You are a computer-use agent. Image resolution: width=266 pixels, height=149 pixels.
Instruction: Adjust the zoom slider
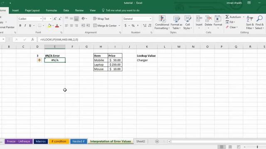(257, 147)
